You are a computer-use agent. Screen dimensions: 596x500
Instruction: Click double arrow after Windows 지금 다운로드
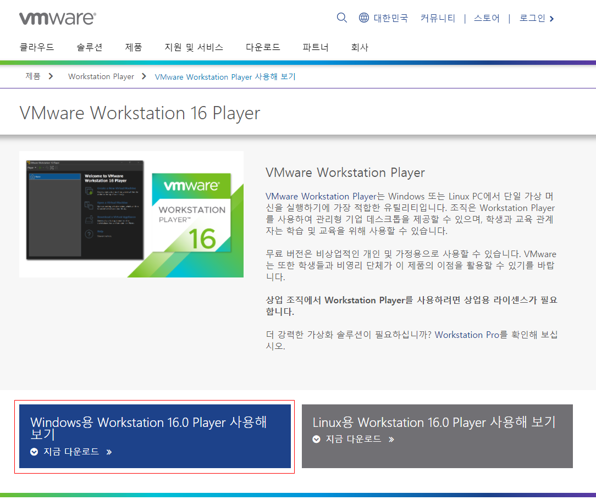109,452
